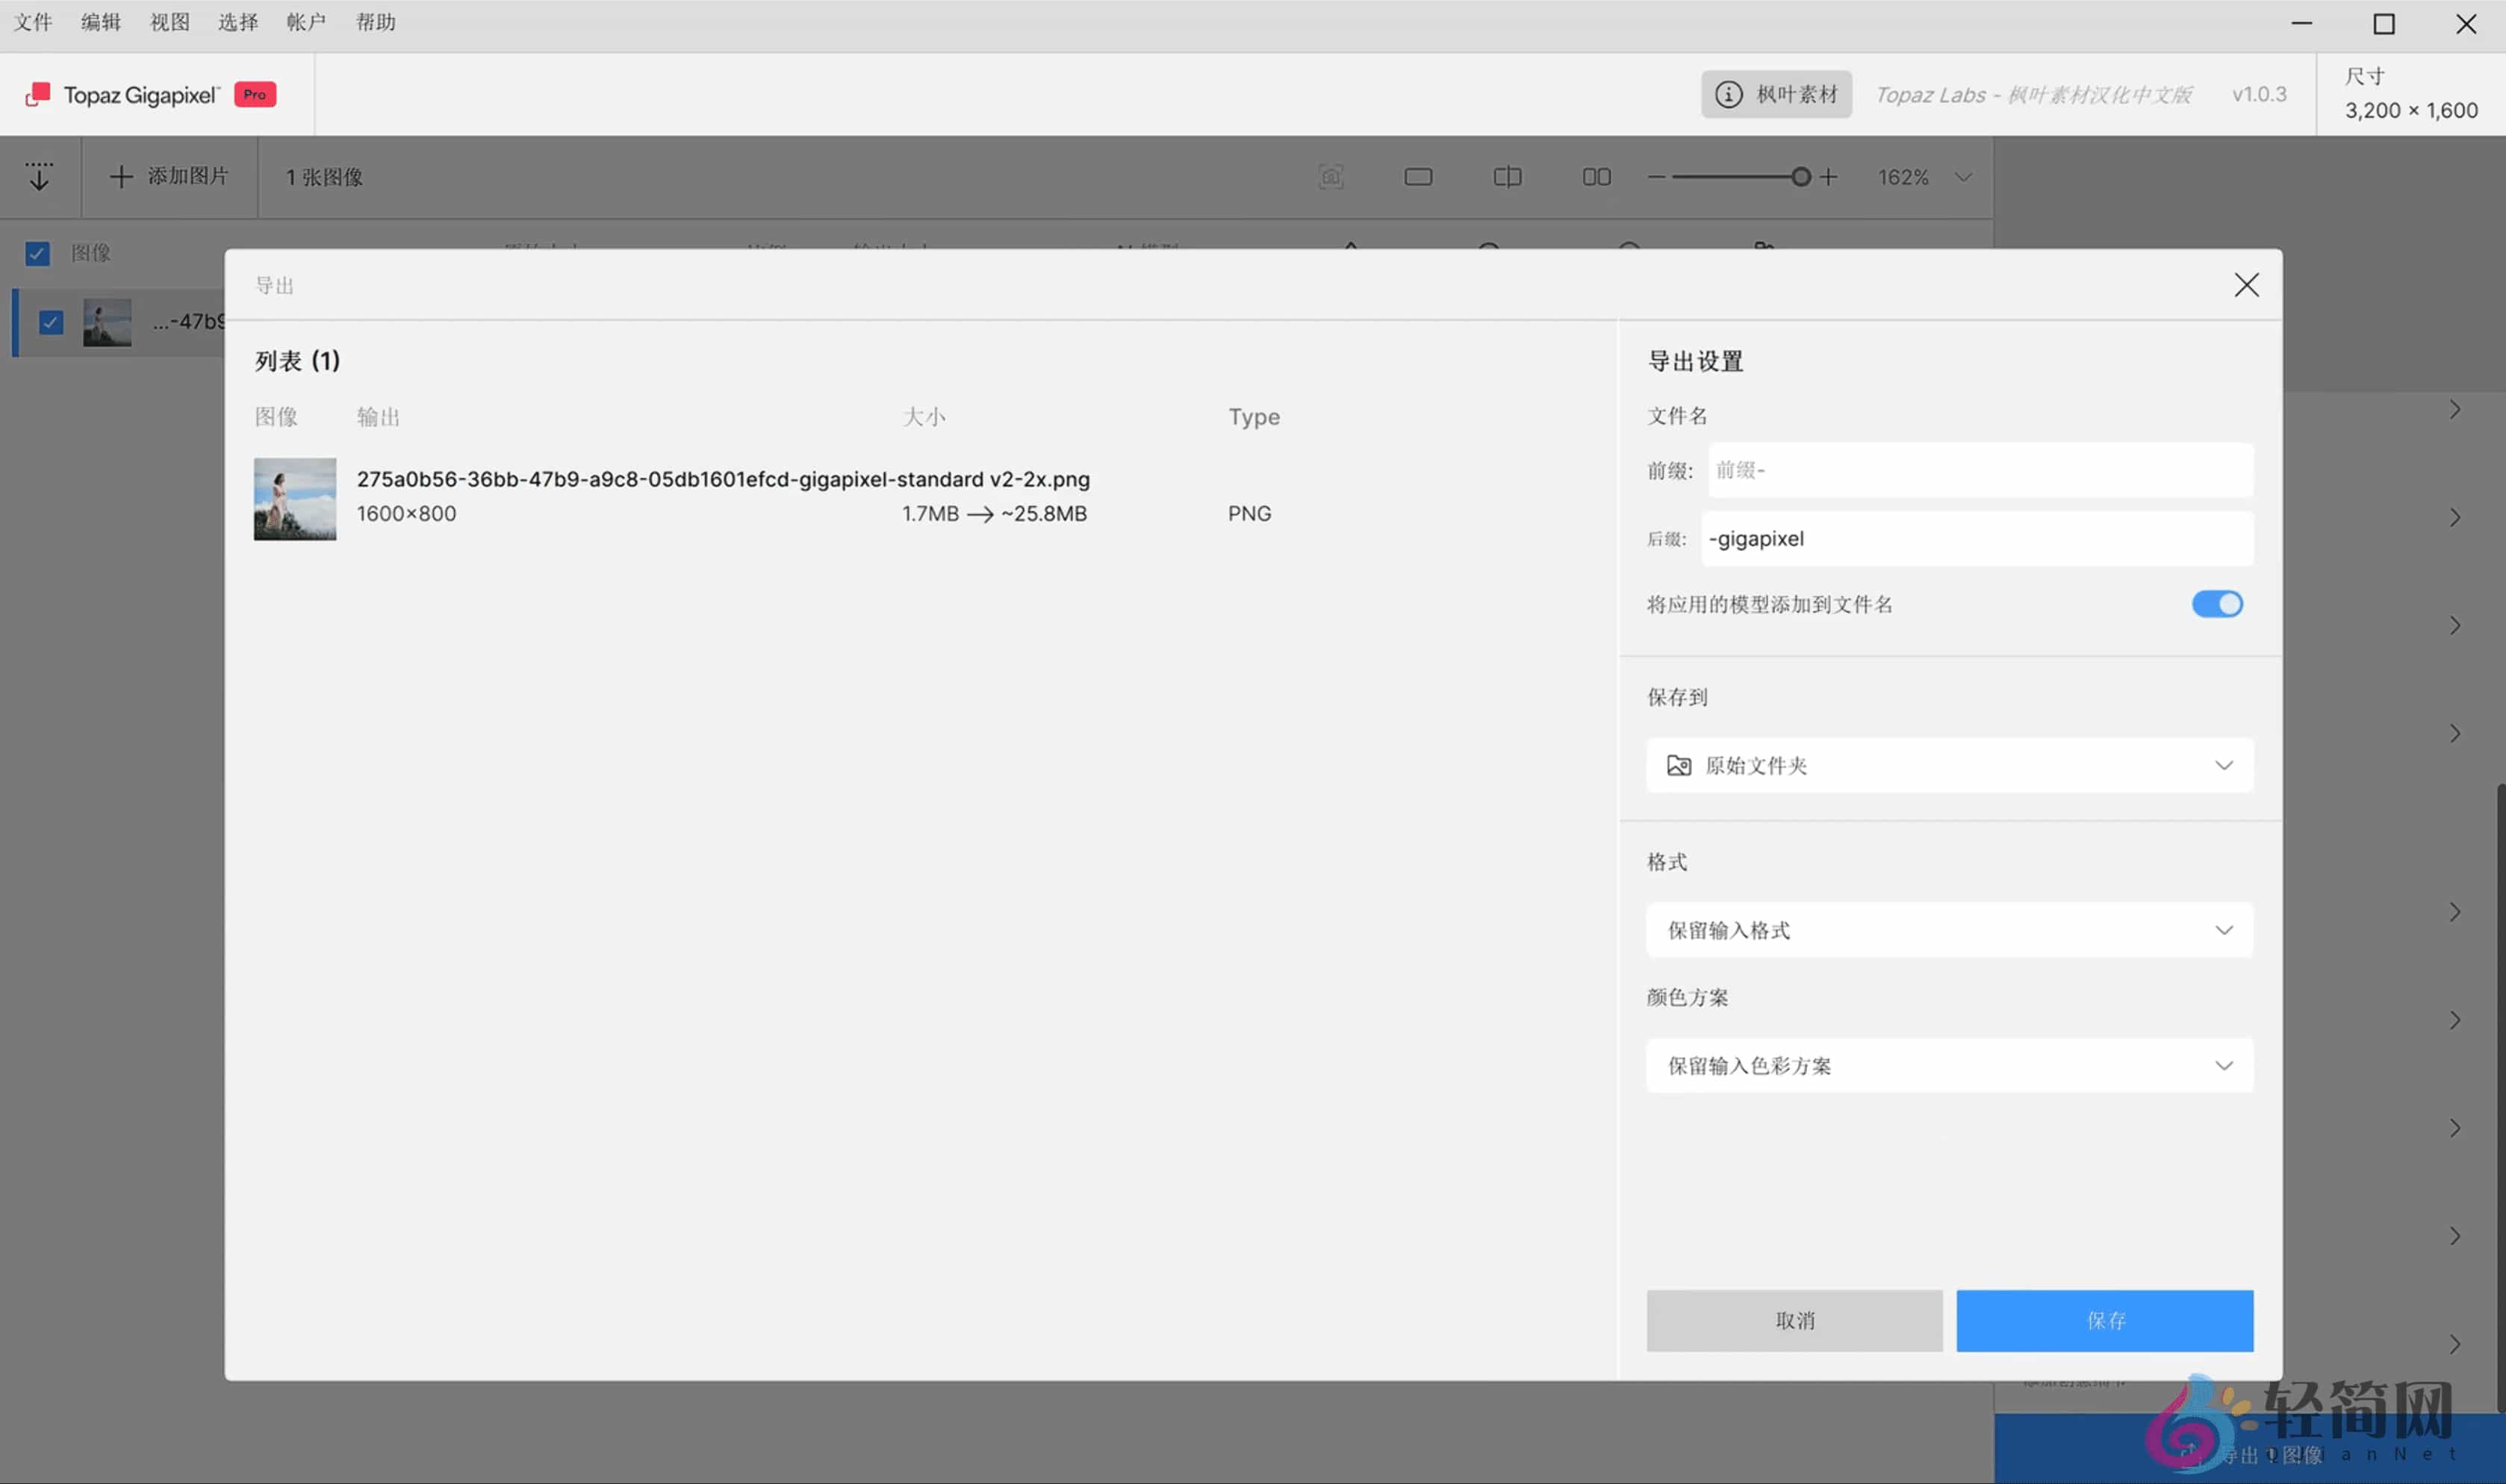Screen dimensions: 2506x1484
Task: Click the zoom-in plus icon
Action: click(x=1828, y=176)
